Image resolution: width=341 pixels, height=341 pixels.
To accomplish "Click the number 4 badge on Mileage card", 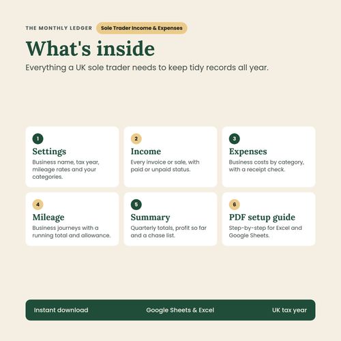I will pyautogui.click(x=38, y=205).
